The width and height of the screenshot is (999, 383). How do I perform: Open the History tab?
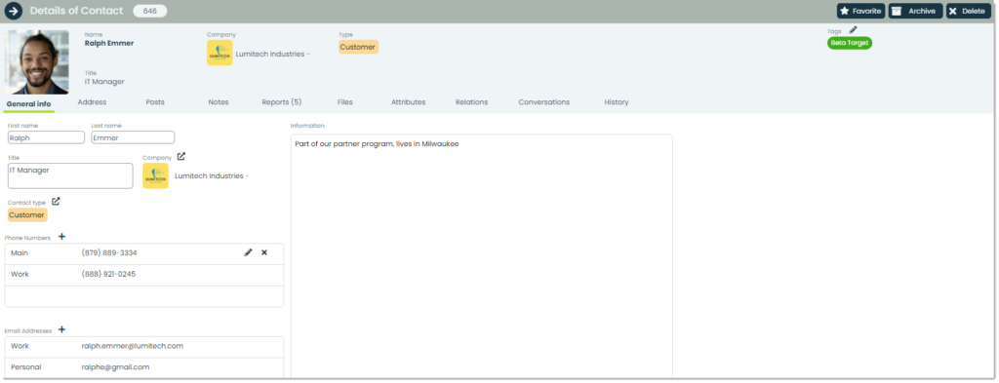[x=617, y=101]
